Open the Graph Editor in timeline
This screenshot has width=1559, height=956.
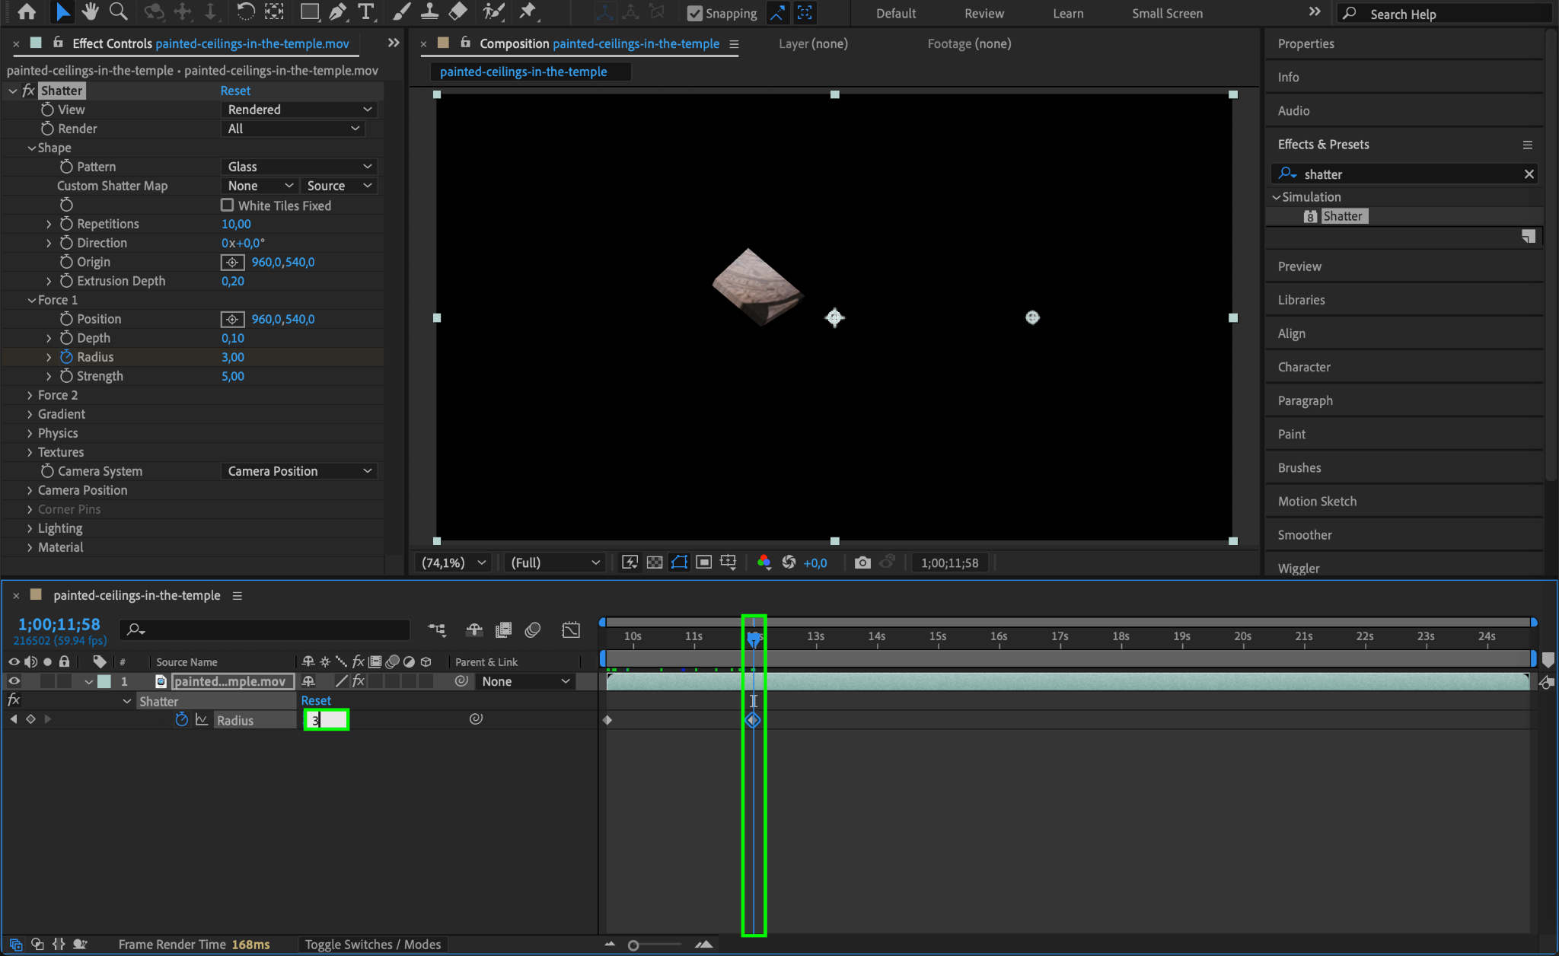[x=571, y=629]
